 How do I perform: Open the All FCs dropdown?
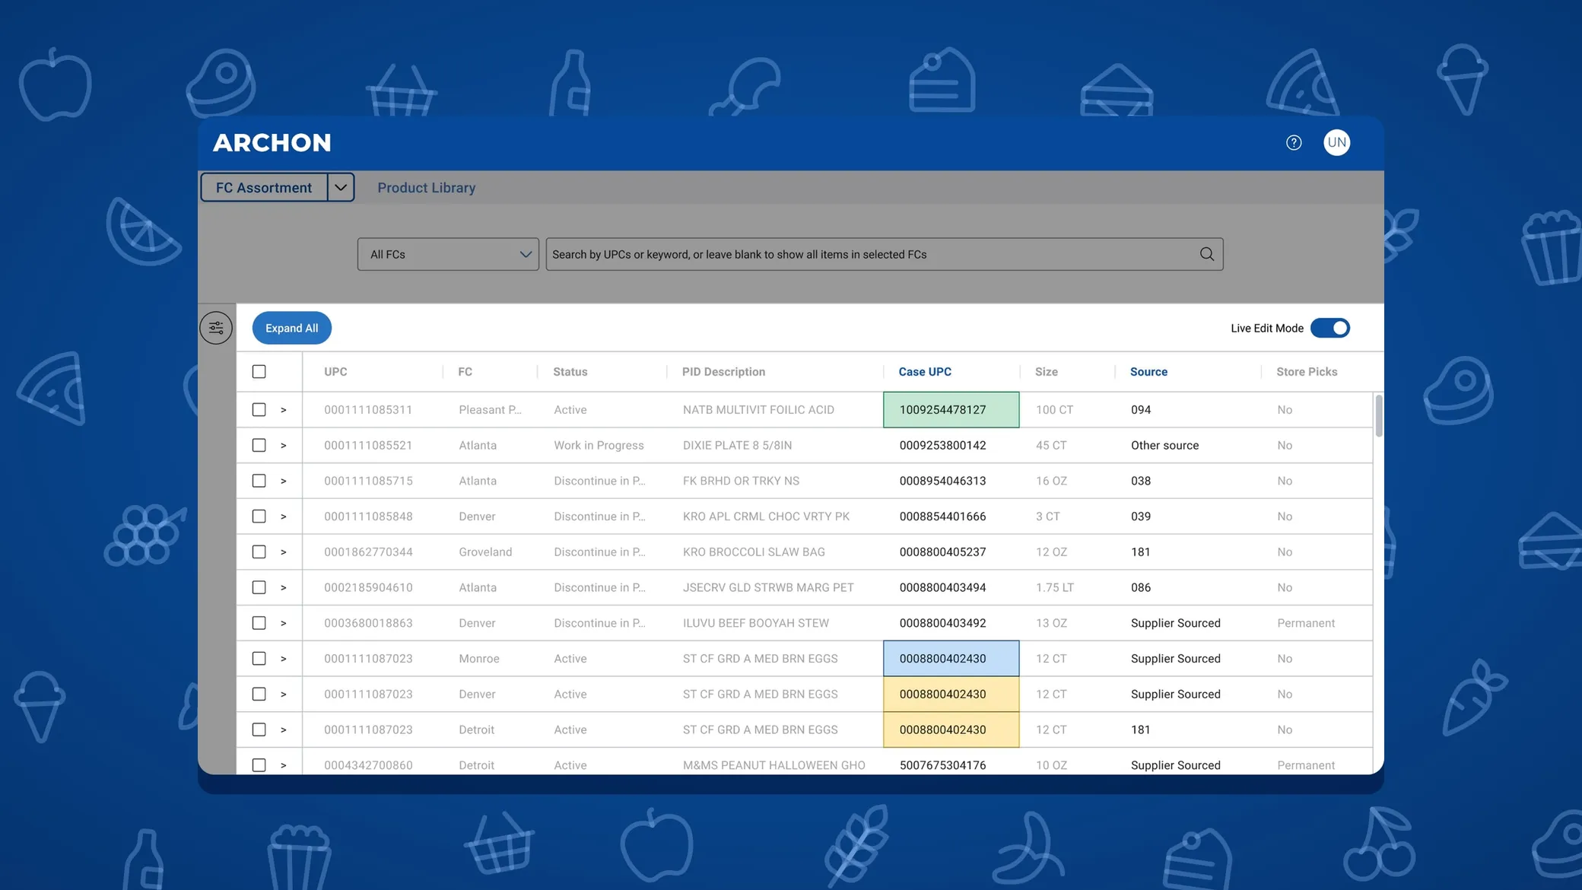click(448, 254)
